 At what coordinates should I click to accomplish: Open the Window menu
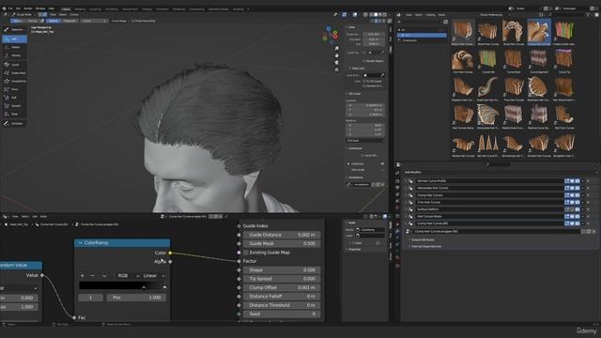tap(40, 8)
